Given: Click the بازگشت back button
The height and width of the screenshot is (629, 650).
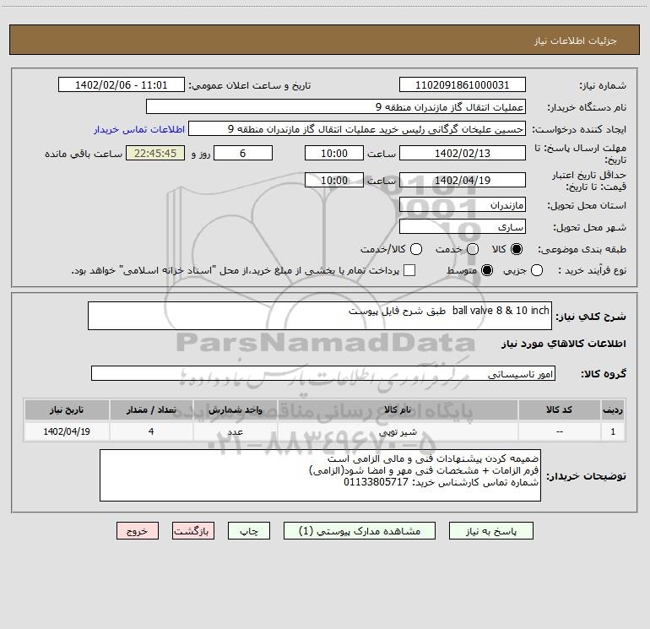Looking at the screenshot, I should pyautogui.click(x=193, y=531).
